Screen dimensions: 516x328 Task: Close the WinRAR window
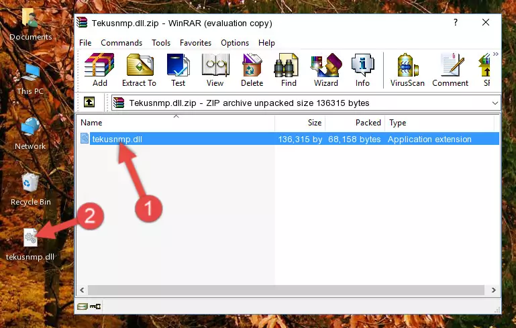coord(485,22)
